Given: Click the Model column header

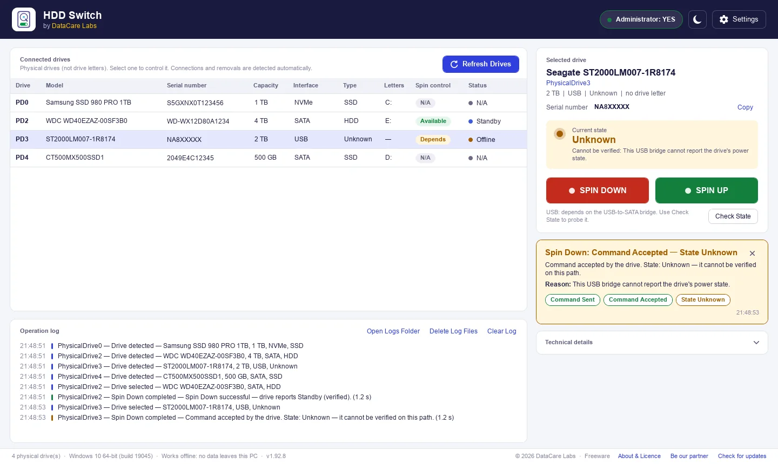Looking at the screenshot, I should coord(55,85).
